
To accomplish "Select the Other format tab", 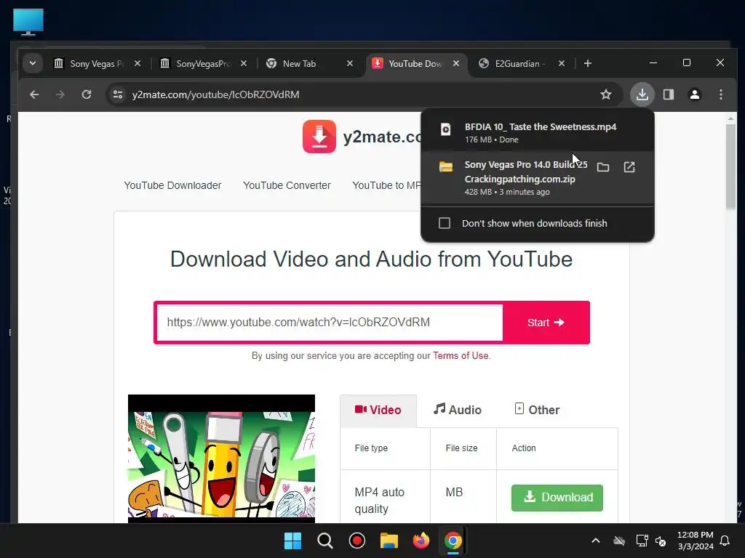I will click(x=538, y=410).
